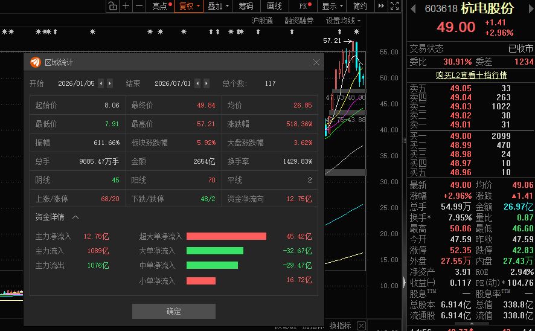Screen dimensions: 535x331
Task: Click the 上涨/涨停 value 68/20
Action: click(110, 199)
